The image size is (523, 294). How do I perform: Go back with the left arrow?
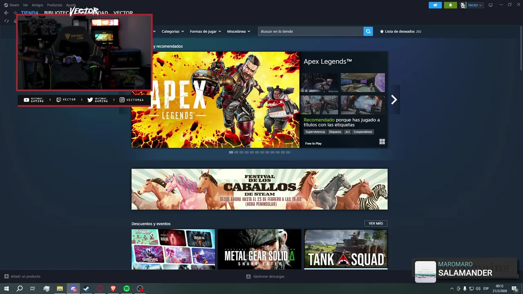click(6, 13)
